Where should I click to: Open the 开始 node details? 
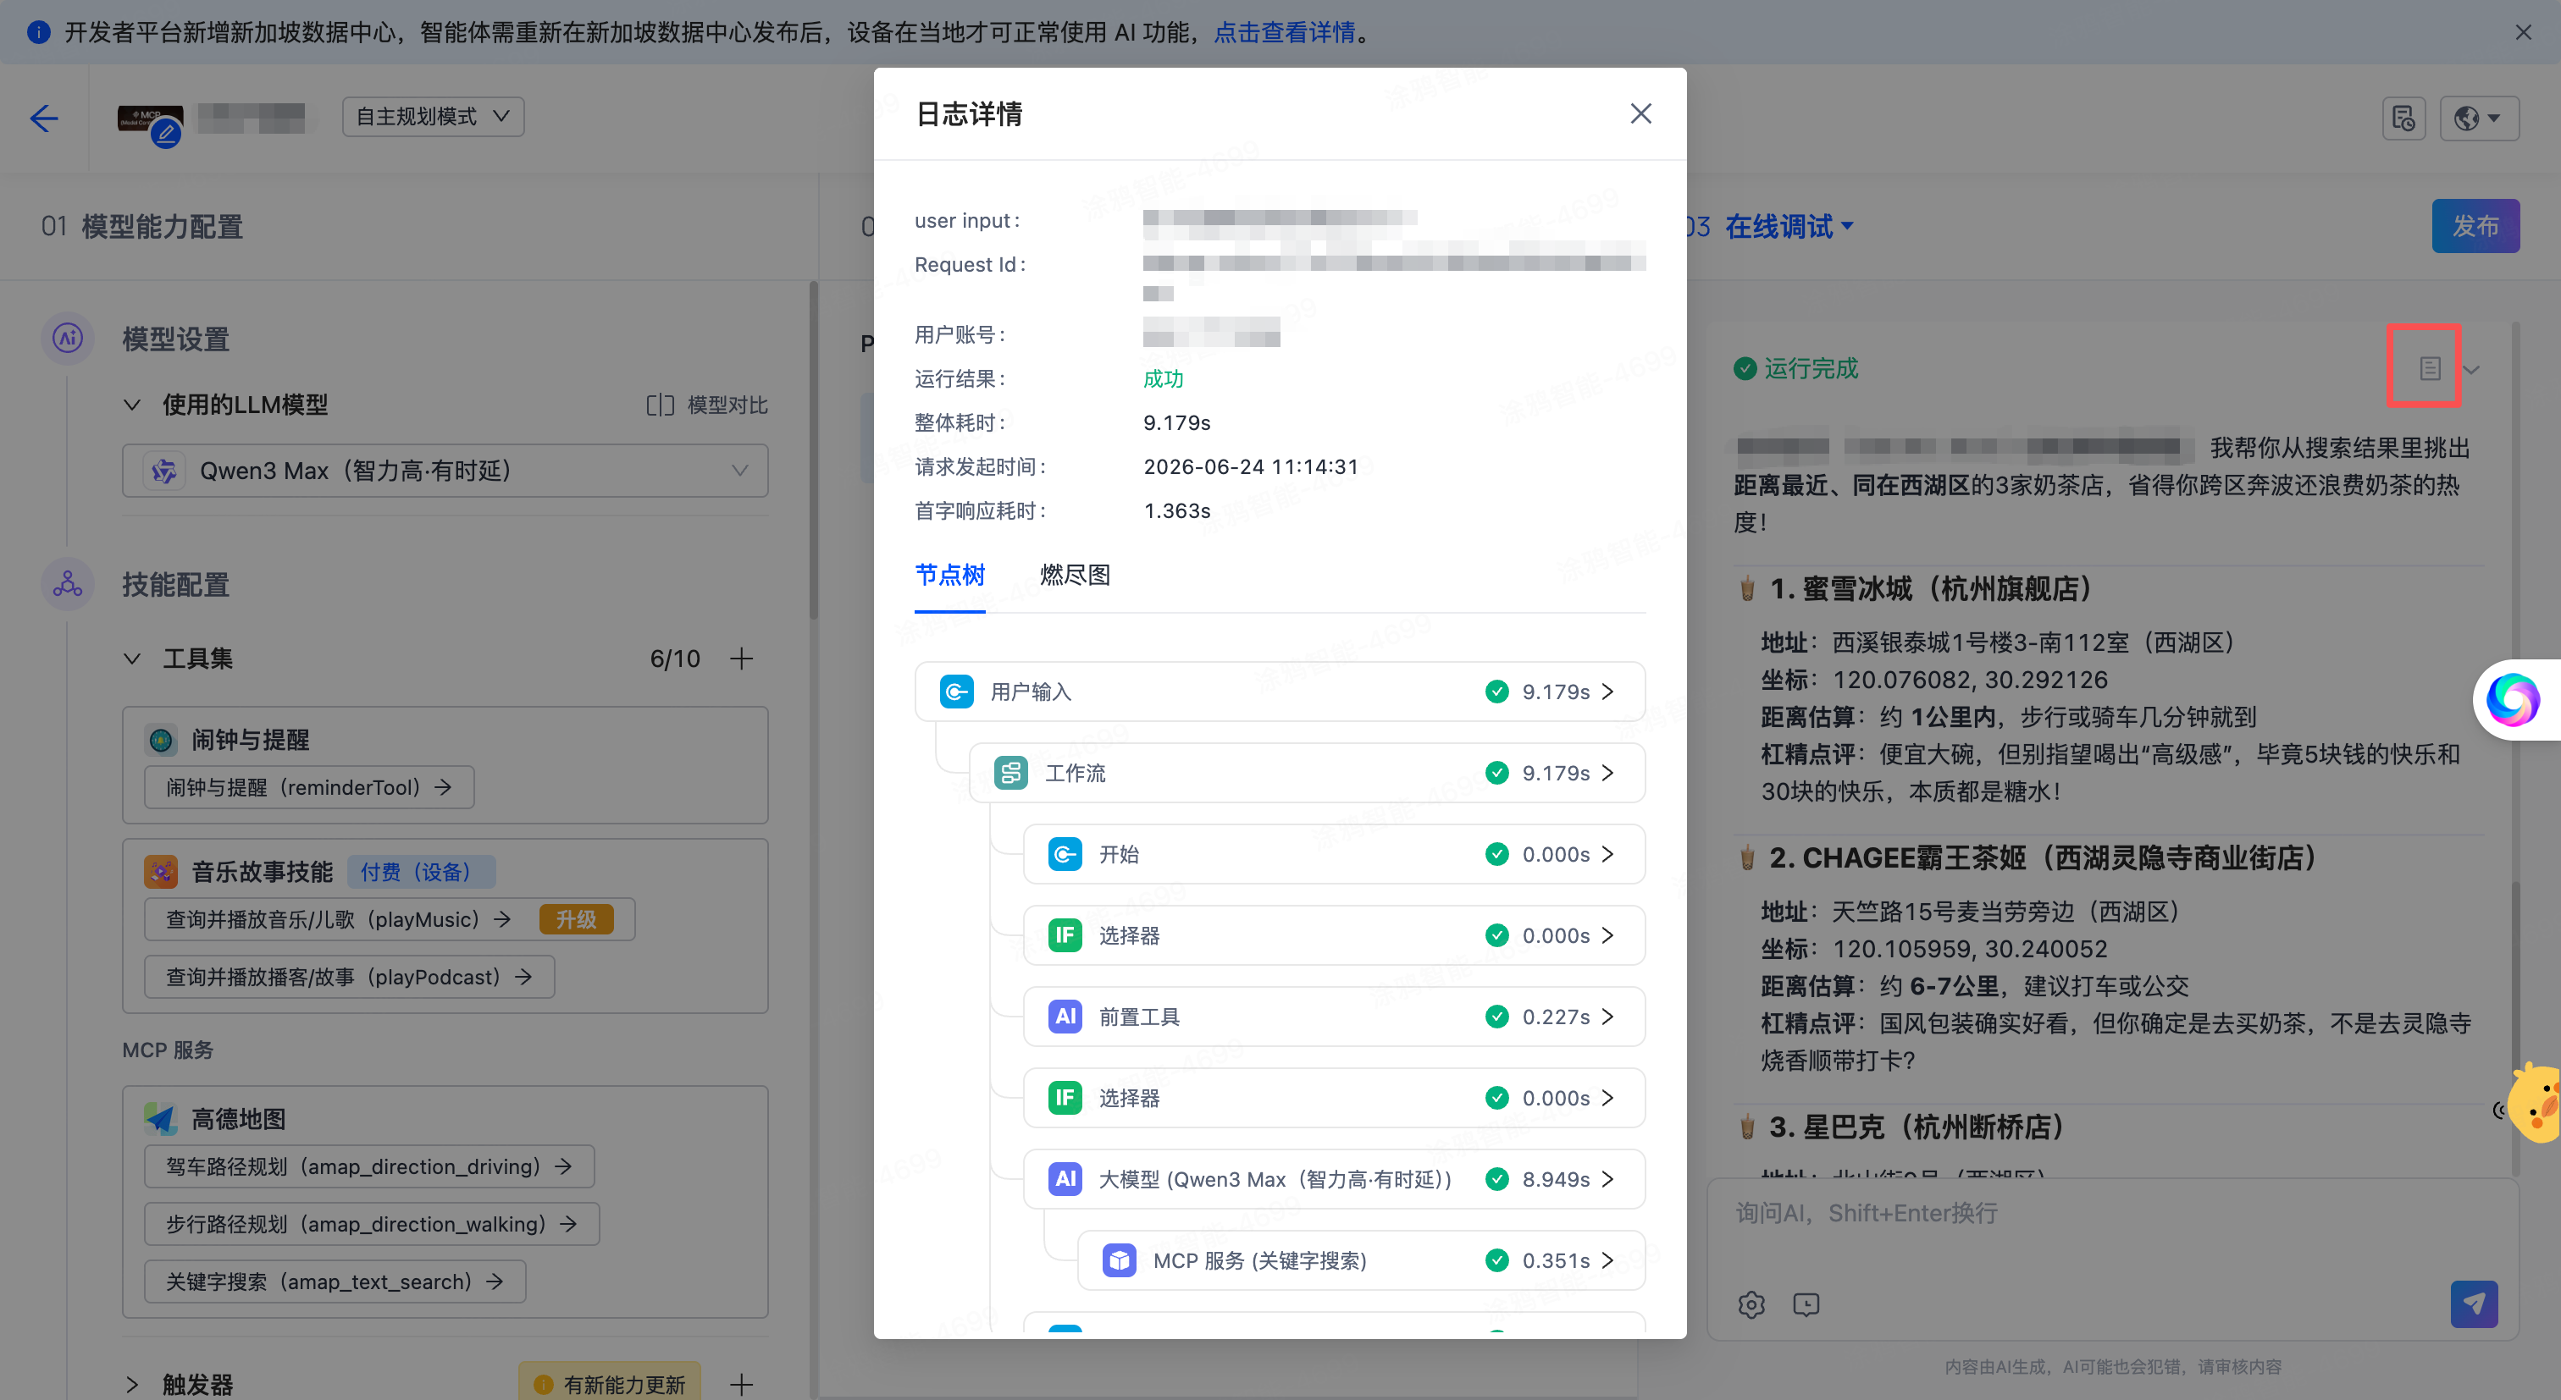point(1333,855)
